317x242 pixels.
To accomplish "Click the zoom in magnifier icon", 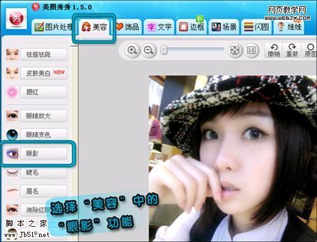I will (x=133, y=50).
